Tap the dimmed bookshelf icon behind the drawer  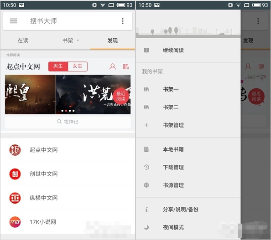[261, 66]
